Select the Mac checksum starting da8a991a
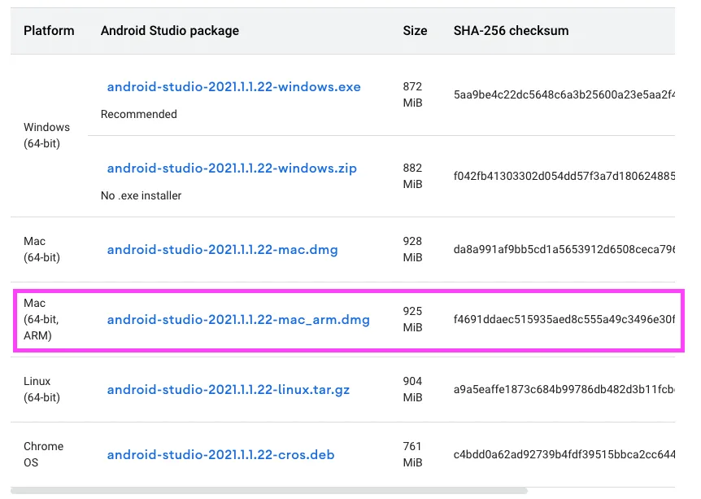This screenshot has height=499, width=701. pos(564,250)
